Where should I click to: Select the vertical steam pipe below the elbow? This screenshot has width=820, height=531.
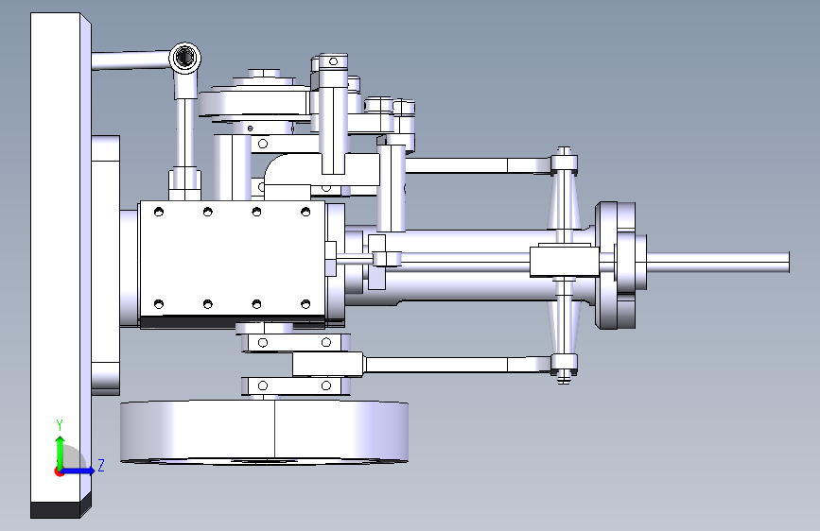[x=185, y=133]
